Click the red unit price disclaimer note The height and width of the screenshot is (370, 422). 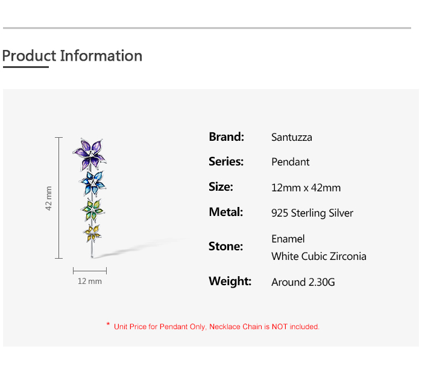pos(213,327)
